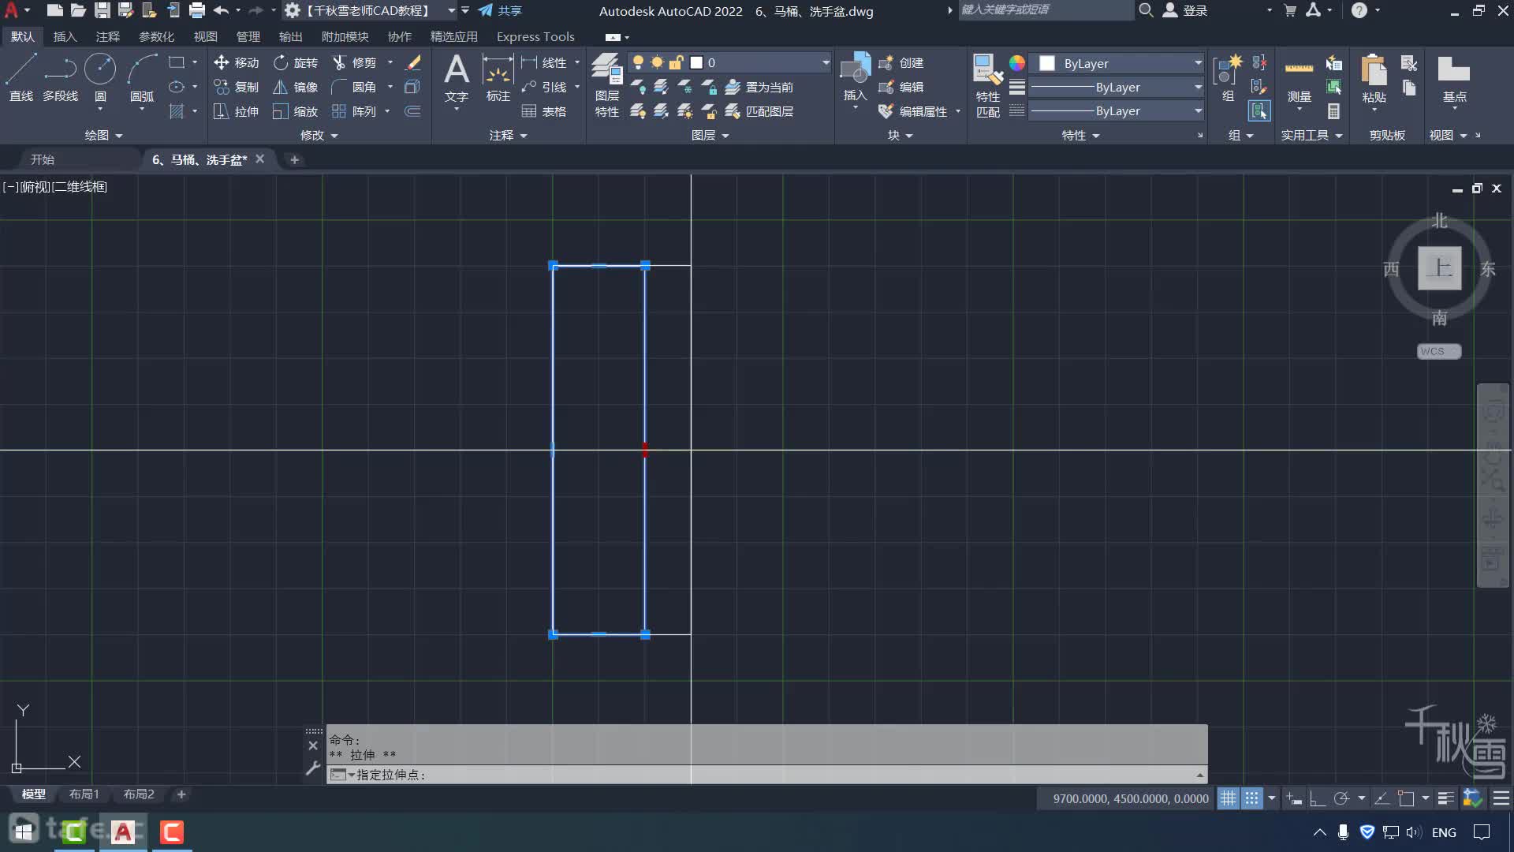Open the Express Tools ribbon tab

535,36
